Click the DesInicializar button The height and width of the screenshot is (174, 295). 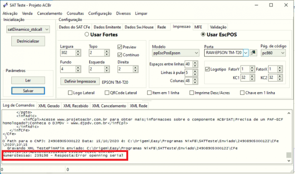(28, 41)
